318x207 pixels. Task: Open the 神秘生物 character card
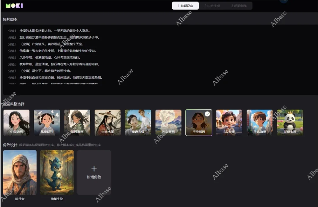[57, 172]
